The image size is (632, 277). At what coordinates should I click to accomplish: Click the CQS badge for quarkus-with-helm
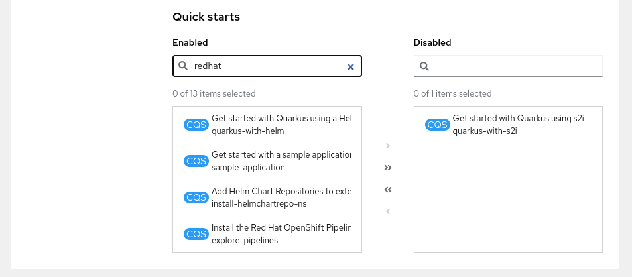(x=196, y=125)
